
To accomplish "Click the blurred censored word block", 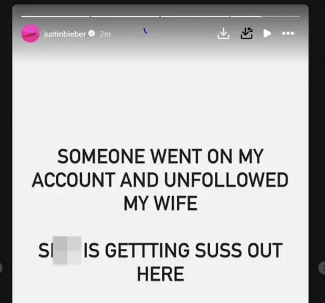I will coord(67,250).
